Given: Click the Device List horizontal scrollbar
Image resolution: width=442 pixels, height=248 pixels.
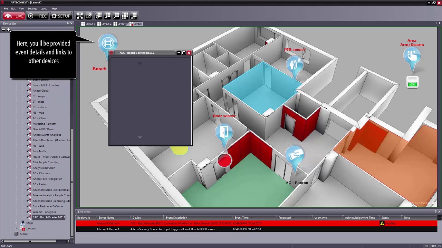Looking at the screenshot, I should pos(29,241).
